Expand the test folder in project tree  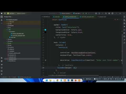[x=7, y=43]
